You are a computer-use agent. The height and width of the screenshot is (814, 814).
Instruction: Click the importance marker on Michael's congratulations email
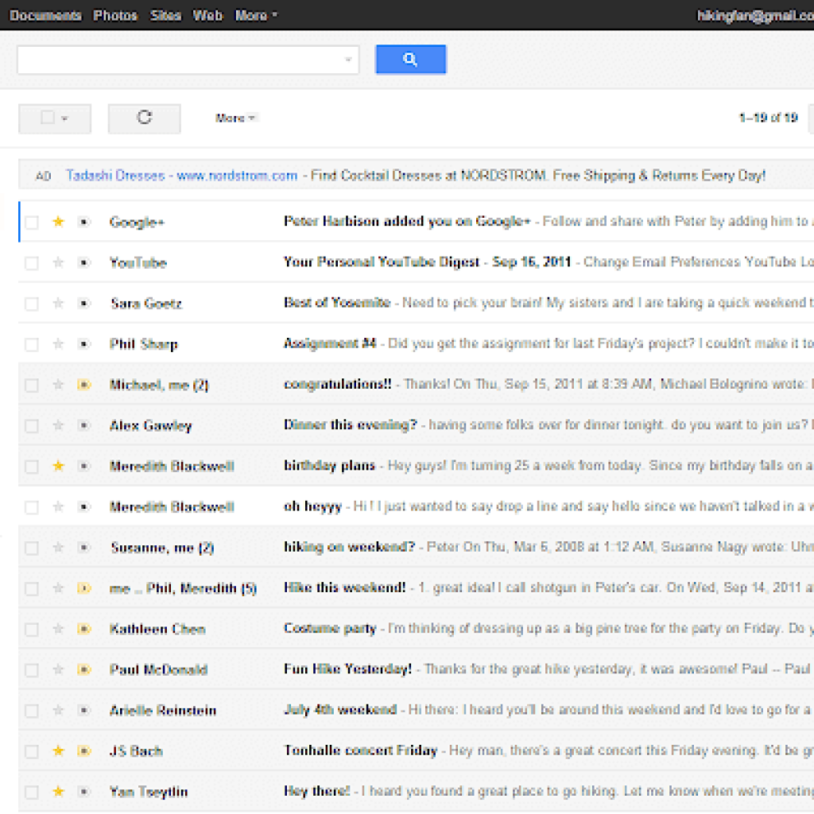pos(83,384)
